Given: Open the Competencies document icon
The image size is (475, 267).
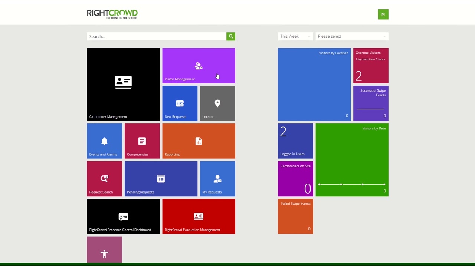Looking at the screenshot, I should coord(142,141).
